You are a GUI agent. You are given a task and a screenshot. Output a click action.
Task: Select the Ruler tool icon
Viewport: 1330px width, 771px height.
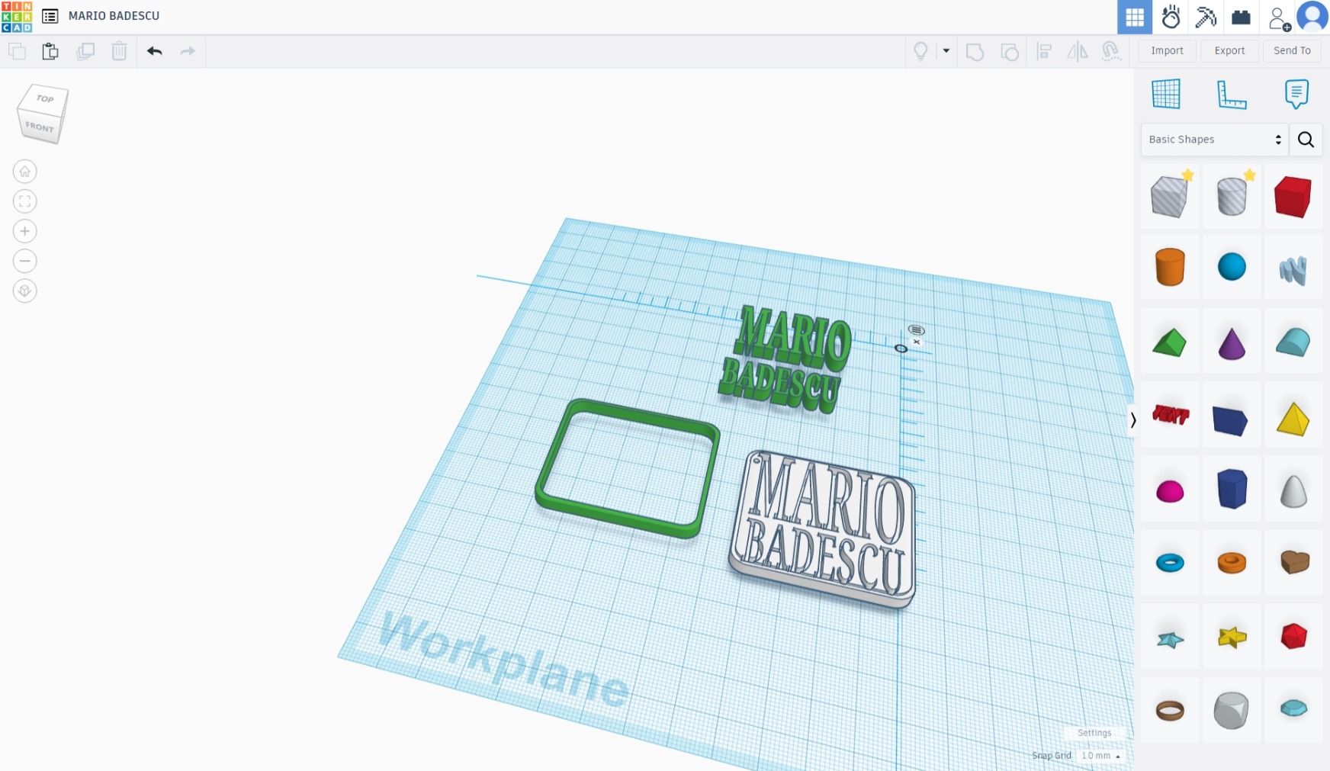coord(1232,95)
